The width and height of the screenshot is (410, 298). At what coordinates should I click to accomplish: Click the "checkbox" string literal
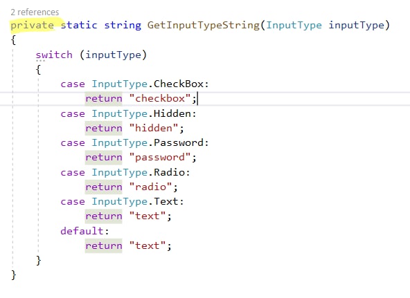click(x=160, y=99)
